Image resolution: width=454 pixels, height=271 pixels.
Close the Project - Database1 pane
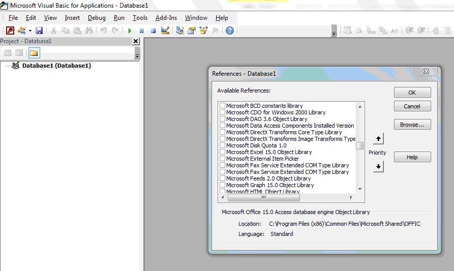(x=136, y=41)
